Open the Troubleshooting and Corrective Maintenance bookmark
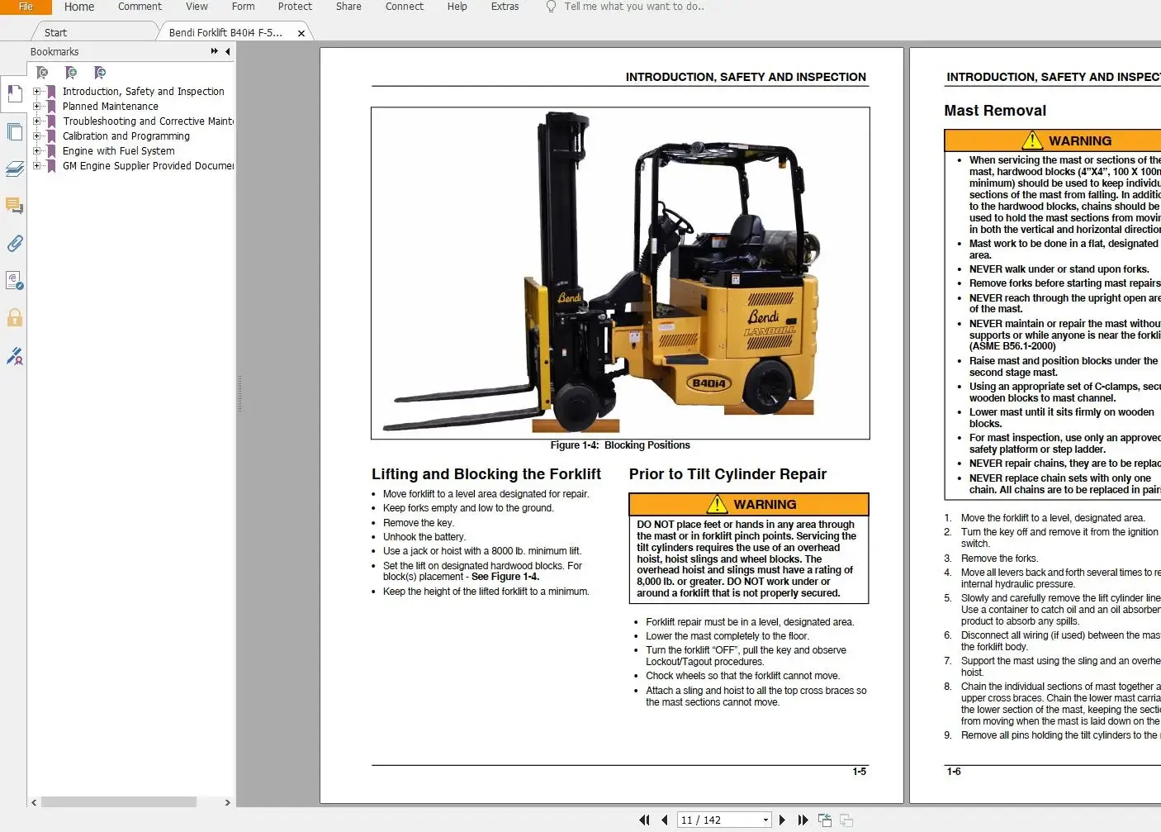 point(149,121)
